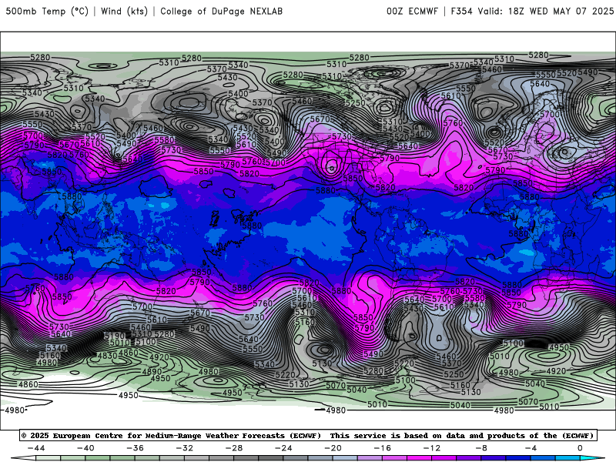Click the '5190' contour label
The height and width of the screenshot is (462, 616).
click(x=114, y=336)
